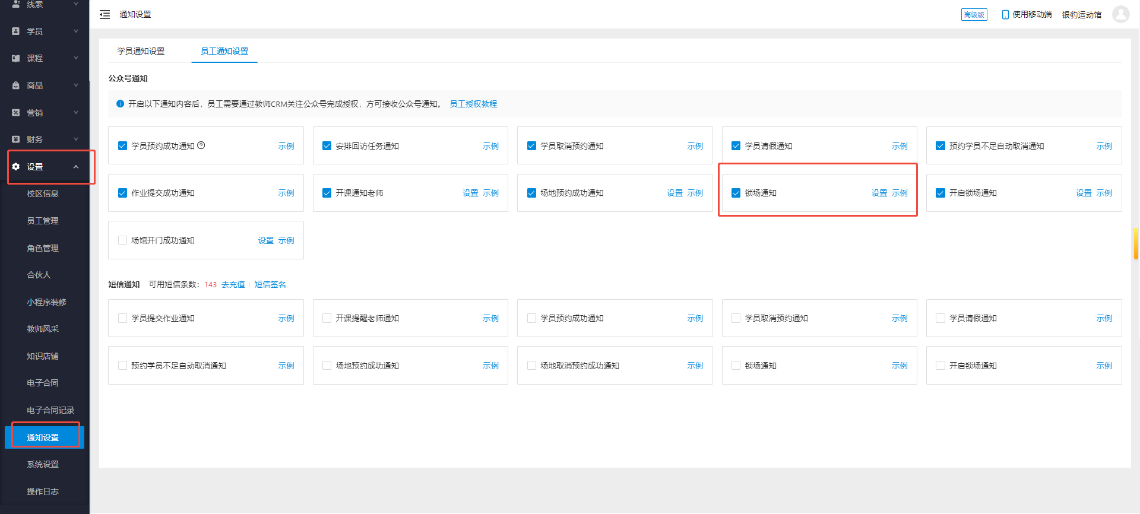1140x514 pixels.
Task: Click the sidebar collapse hamburger icon
Action: [104, 14]
